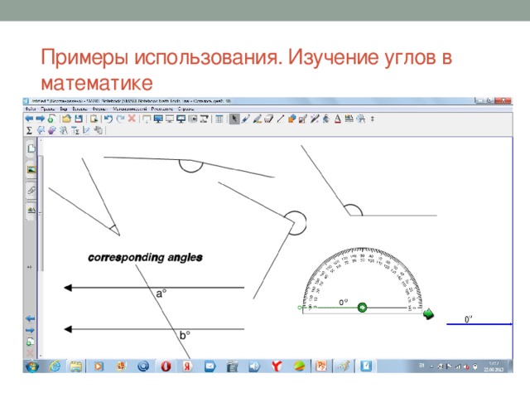Click the Windows Start button

(x=30, y=366)
